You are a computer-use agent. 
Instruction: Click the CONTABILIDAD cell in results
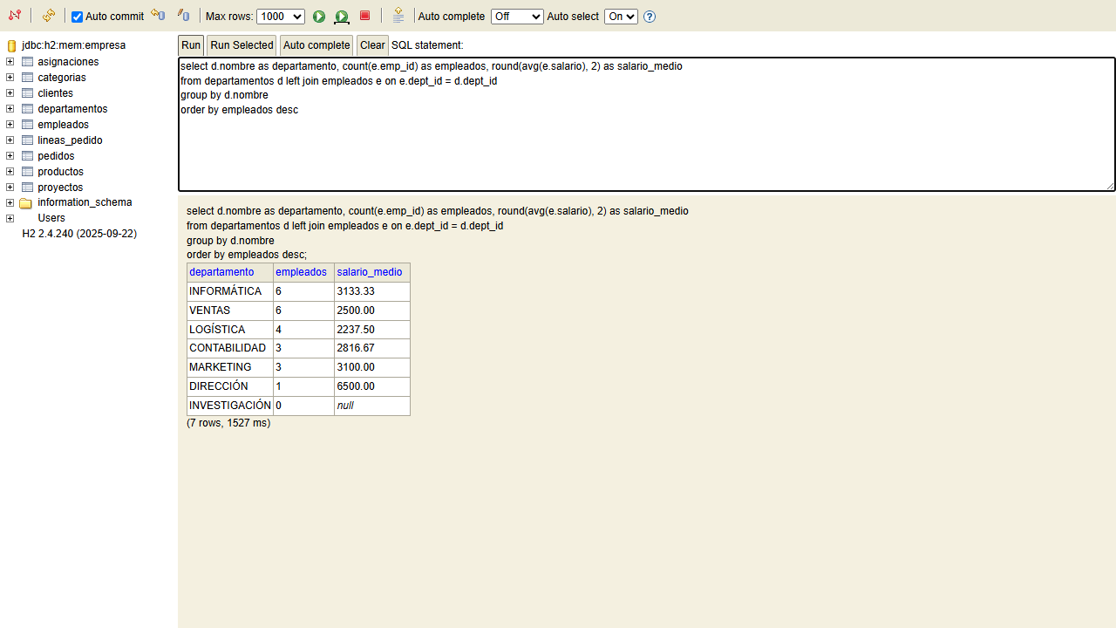point(230,348)
